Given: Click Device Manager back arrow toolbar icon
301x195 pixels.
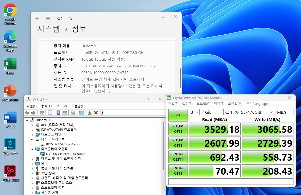Looking at the screenshot, I should click(x=27, y=113).
